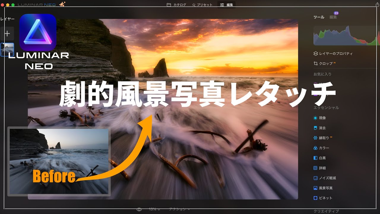Open the 緑取り AI tool
The height and width of the screenshot is (214, 380).
323,138
